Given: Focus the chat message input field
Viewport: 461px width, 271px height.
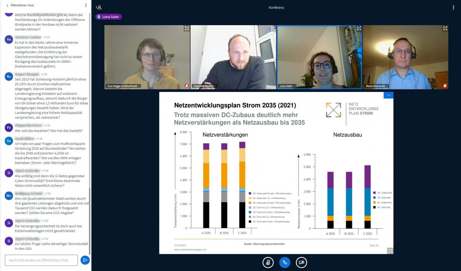Looking at the screenshot, I should [x=41, y=260].
